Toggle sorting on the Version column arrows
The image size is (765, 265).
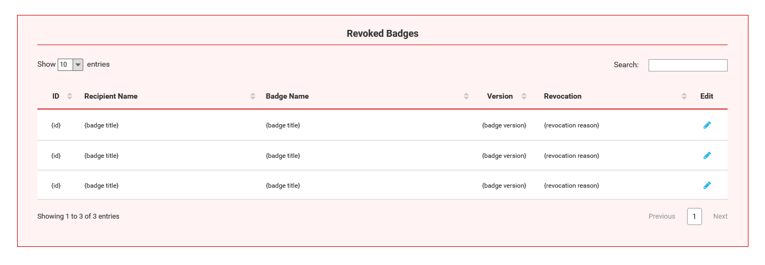[x=524, y=97]
